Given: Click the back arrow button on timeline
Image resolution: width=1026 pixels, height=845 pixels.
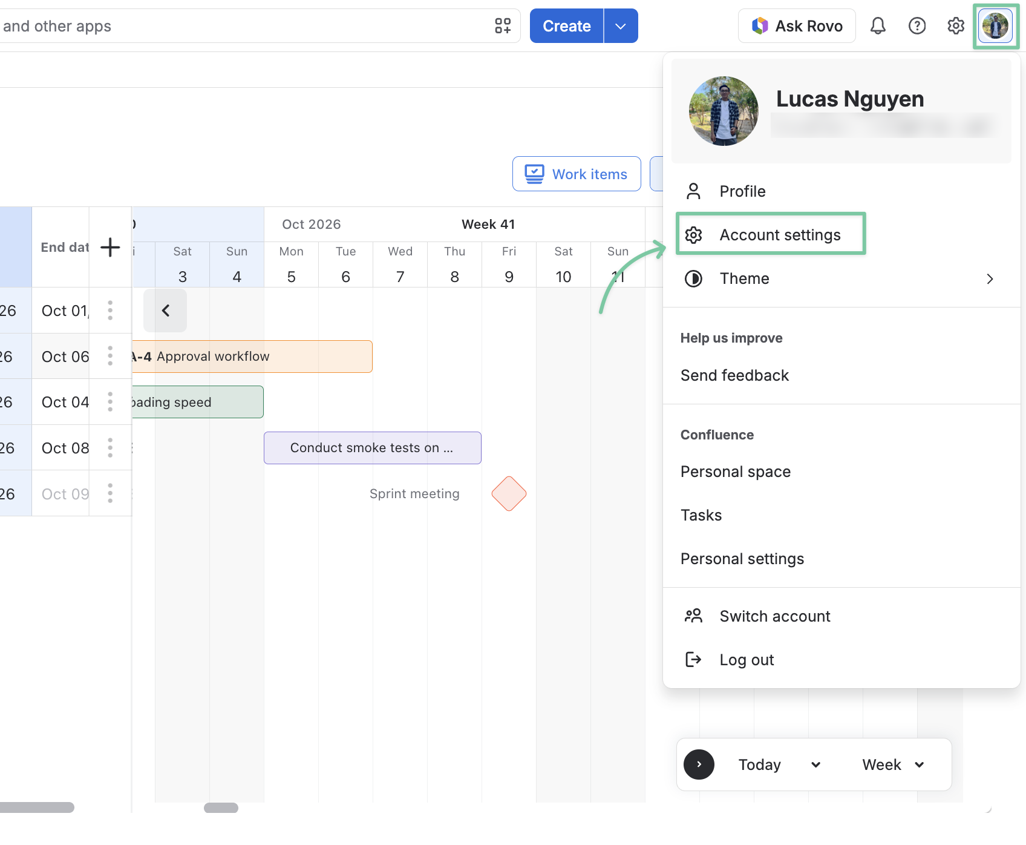Looking at the screenshot, I should (165, 311).
